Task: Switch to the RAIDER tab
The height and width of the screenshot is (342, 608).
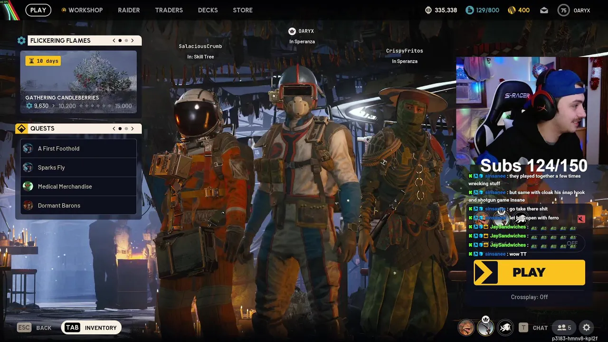Action: (129, 10)
